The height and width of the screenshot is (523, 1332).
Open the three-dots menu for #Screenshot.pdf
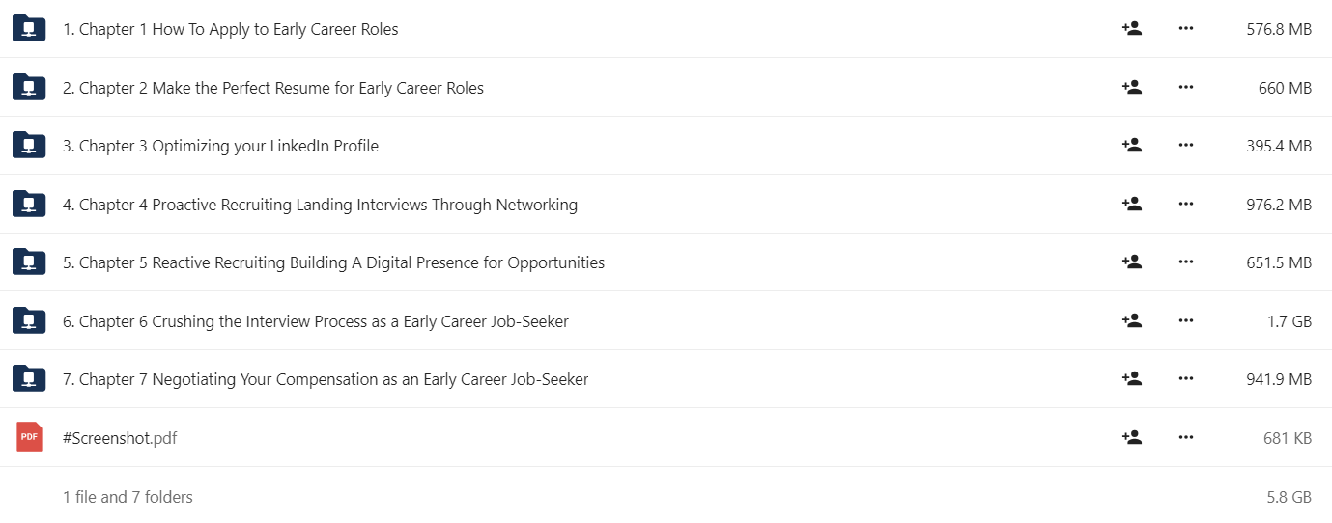tap(1186, 438)
